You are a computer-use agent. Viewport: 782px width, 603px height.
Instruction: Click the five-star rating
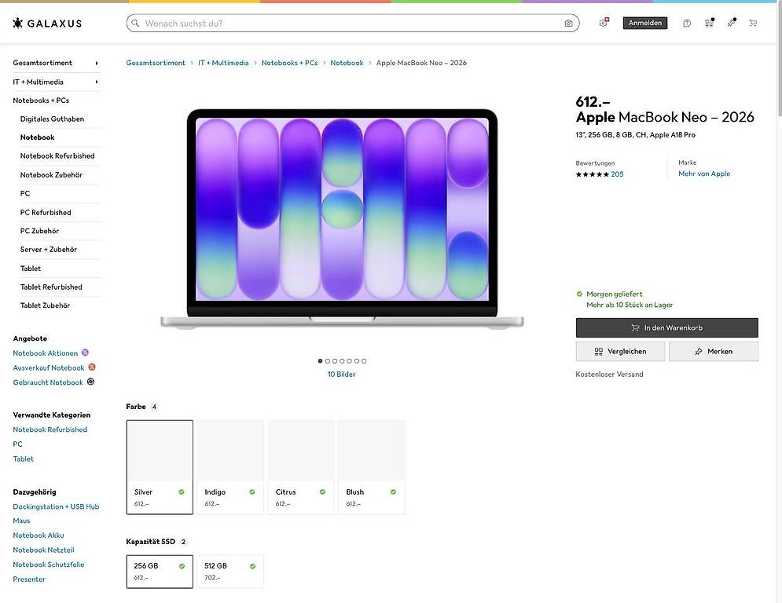pos(592,174)
